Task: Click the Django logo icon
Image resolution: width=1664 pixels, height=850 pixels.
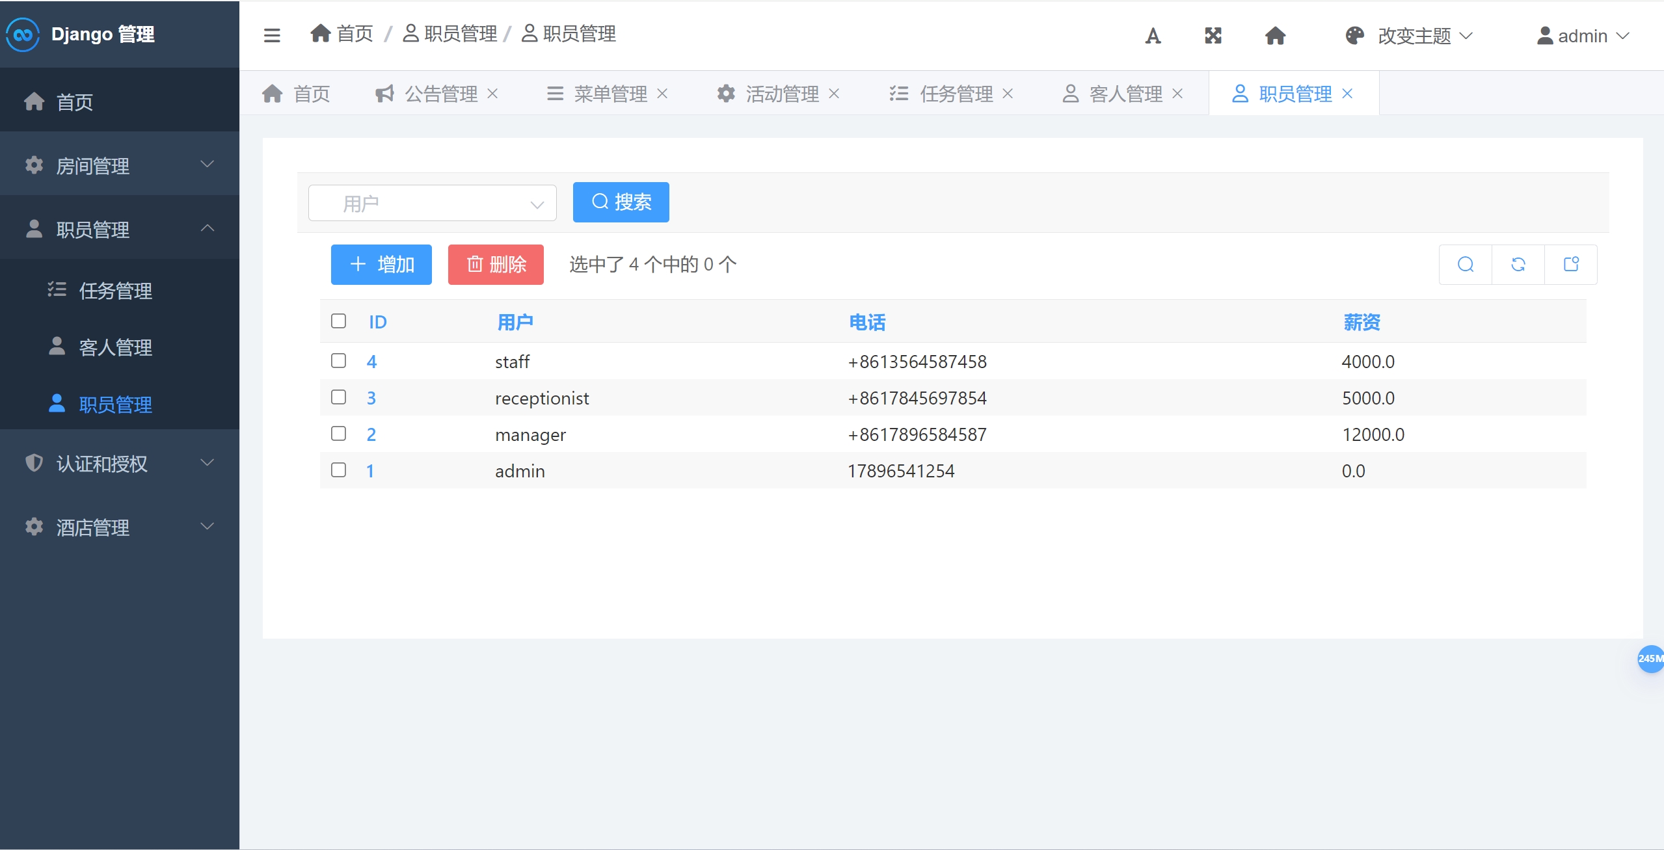Action: (23, 34)
